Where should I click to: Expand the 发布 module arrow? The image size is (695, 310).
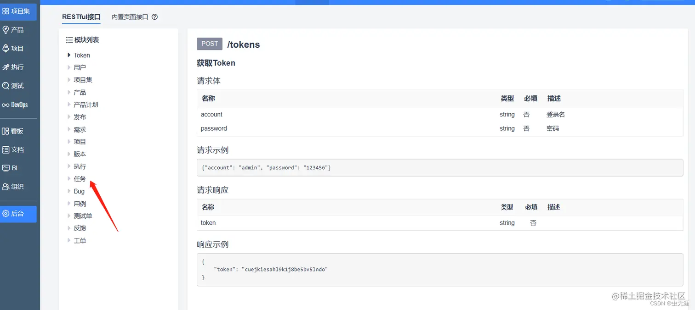click(69, 117)
